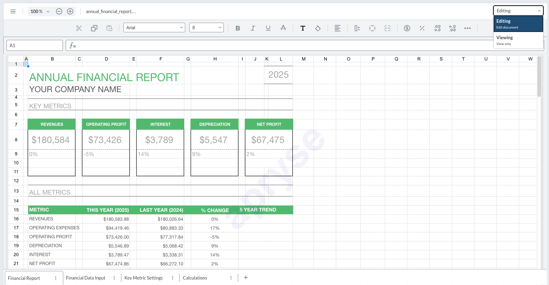The width and height of the screenshot is (549, 285).
Task: Open options menu for Financial Data Input tab
Action: point(114,278)
